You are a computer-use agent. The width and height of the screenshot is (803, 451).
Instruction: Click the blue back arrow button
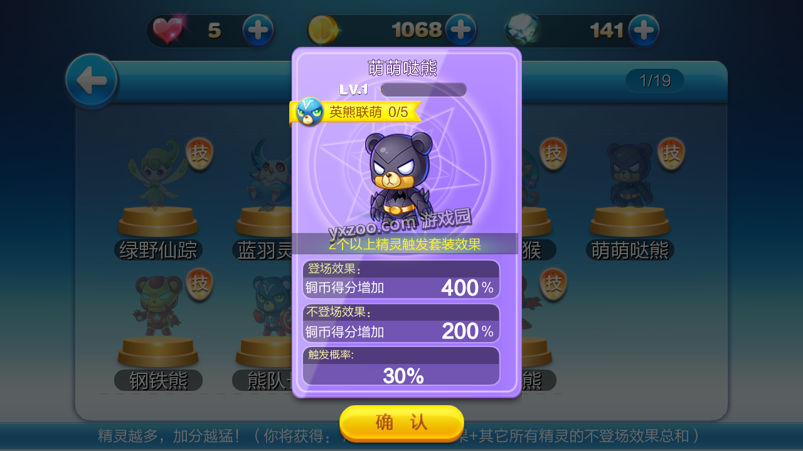[x=92, y=81]
